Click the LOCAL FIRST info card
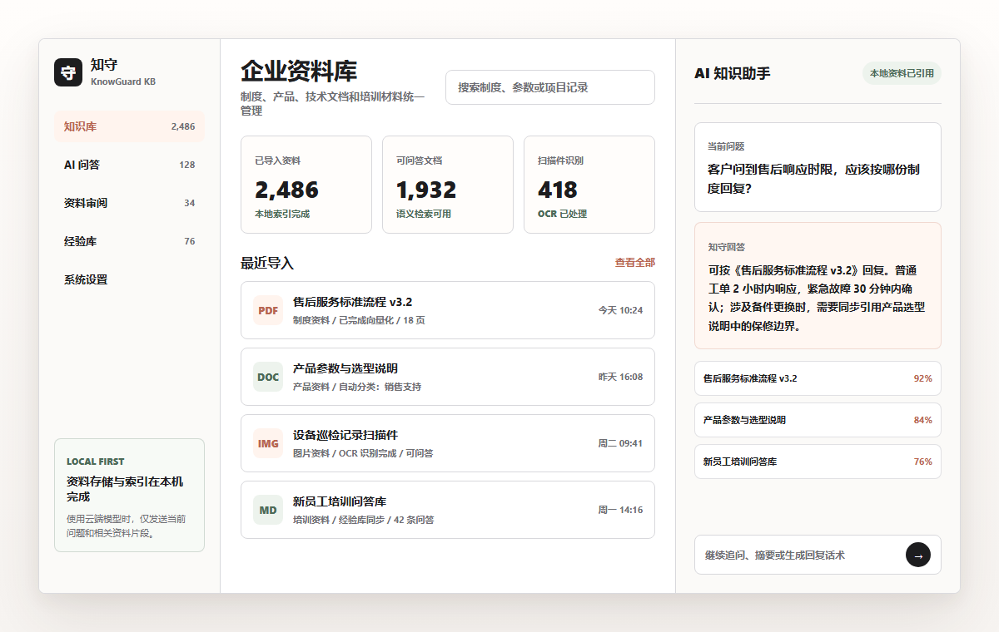Screen dimensions: 999x632 [129, 495]
